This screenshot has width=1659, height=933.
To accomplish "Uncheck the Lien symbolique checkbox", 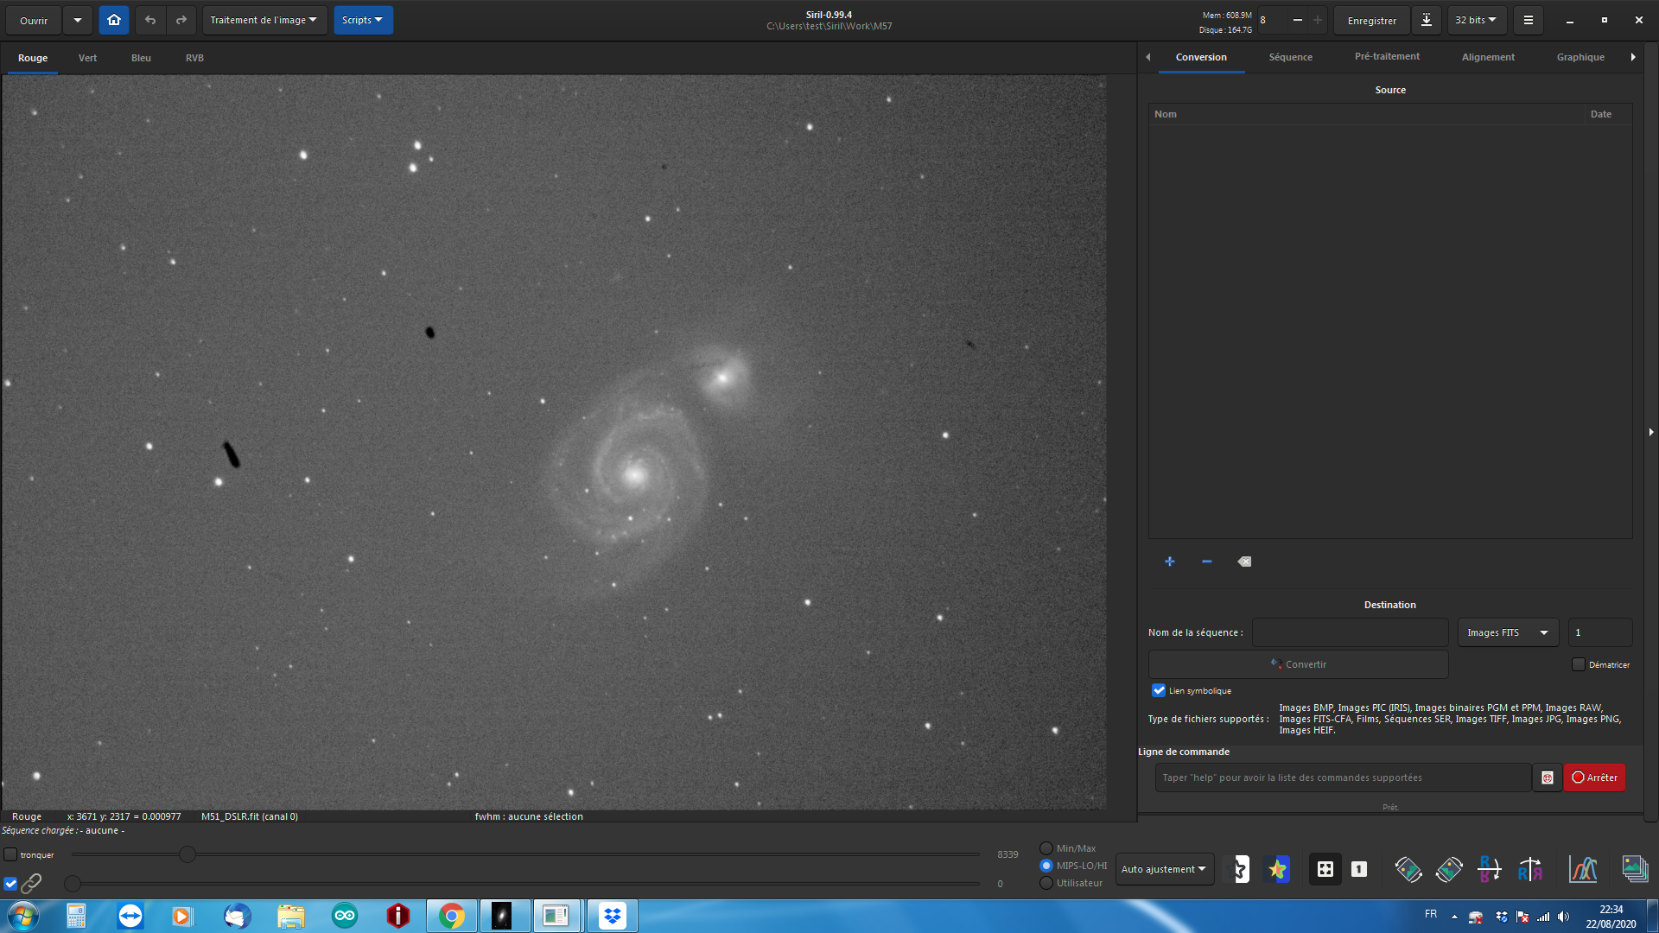I will pos(1159,690).
